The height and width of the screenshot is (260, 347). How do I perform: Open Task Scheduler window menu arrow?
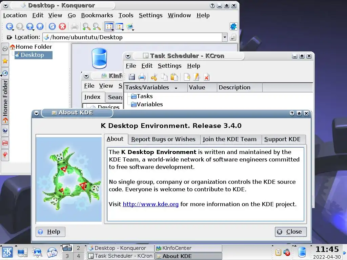point(128,56)
